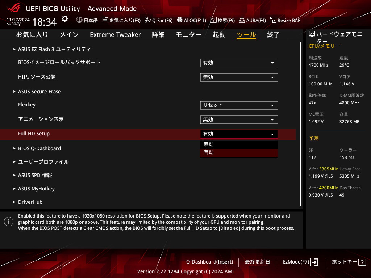Click the 1.146 V core voltage value
This screenshot has height=278, width=371.
click(x=347, y=84)
